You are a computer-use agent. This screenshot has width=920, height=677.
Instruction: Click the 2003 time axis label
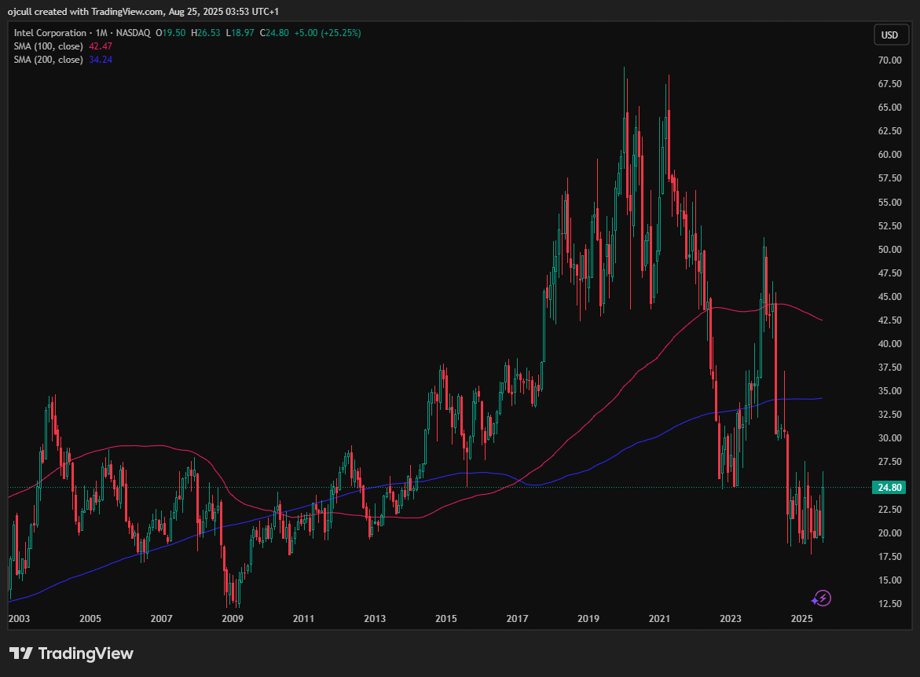coord(19,618)
